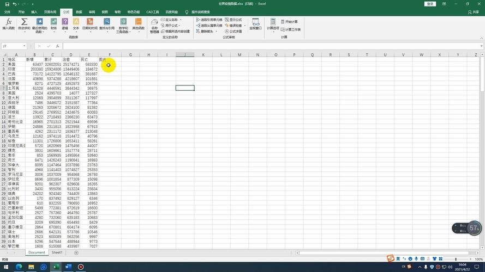The height and width of the screenshot is (272, 485).
Task: Open the Insert Function (fx) dialog
Action: (9, 24)
